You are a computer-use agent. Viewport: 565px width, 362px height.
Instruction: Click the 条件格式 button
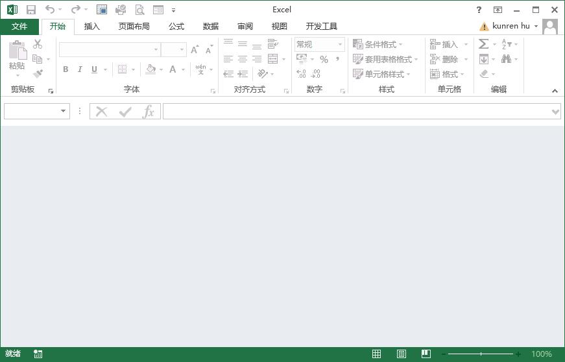click(378, 44)
